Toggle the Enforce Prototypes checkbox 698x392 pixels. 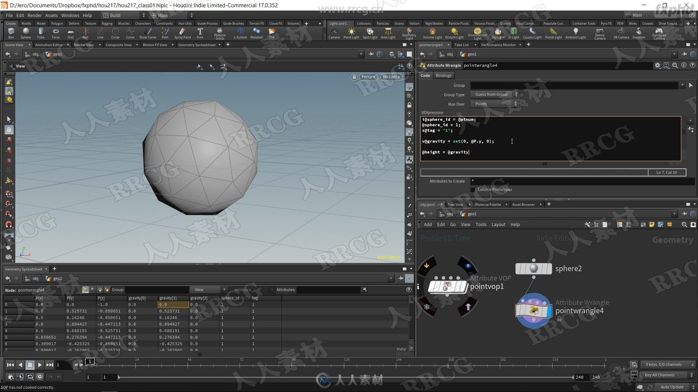click(473, 189)
